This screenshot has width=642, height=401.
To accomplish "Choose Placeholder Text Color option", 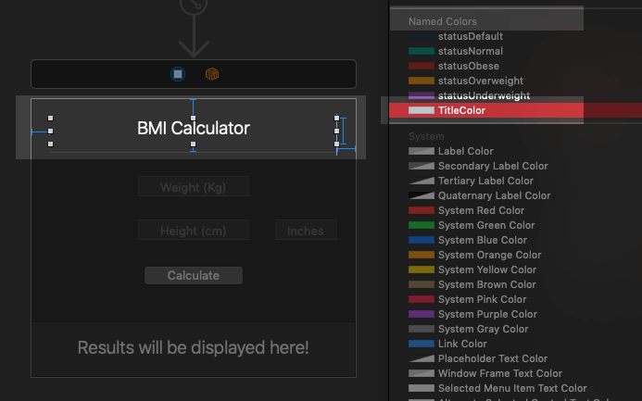I will tap(494, 358).
